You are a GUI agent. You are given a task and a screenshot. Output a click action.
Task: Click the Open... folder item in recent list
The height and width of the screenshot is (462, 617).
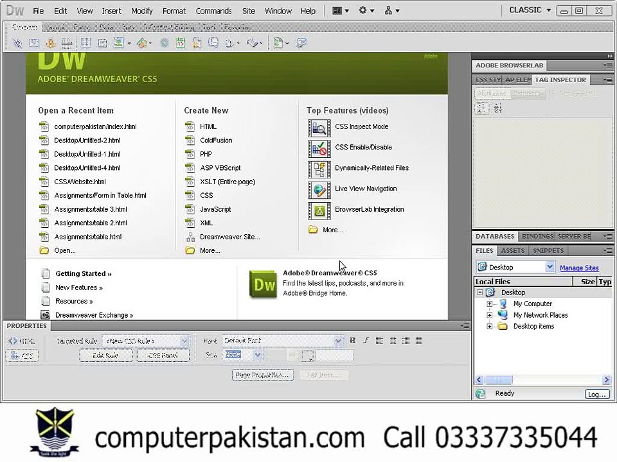pos(65,251)
